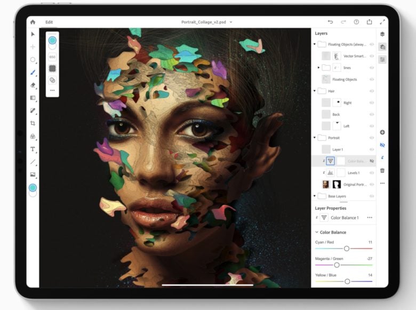This screenshot has height=310, width=416.
Task: Collapse the Color Balance section
Action: coord(316,232)
